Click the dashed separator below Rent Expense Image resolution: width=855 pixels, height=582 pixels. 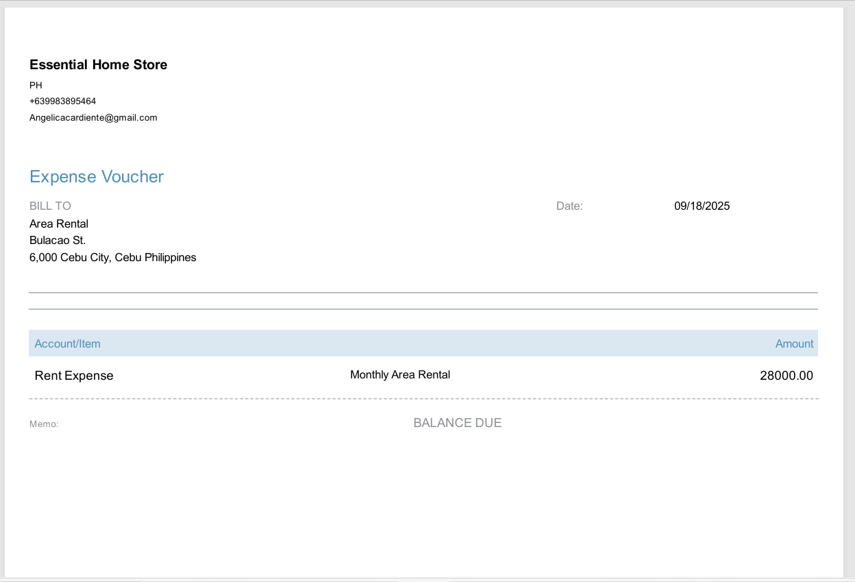423,398
